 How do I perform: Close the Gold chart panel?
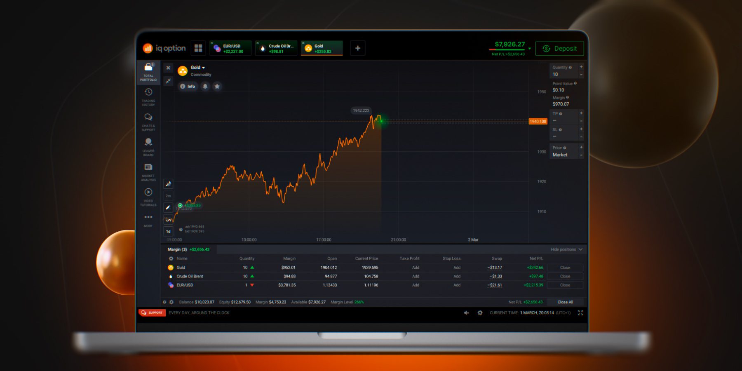click(x=168, y=68)
